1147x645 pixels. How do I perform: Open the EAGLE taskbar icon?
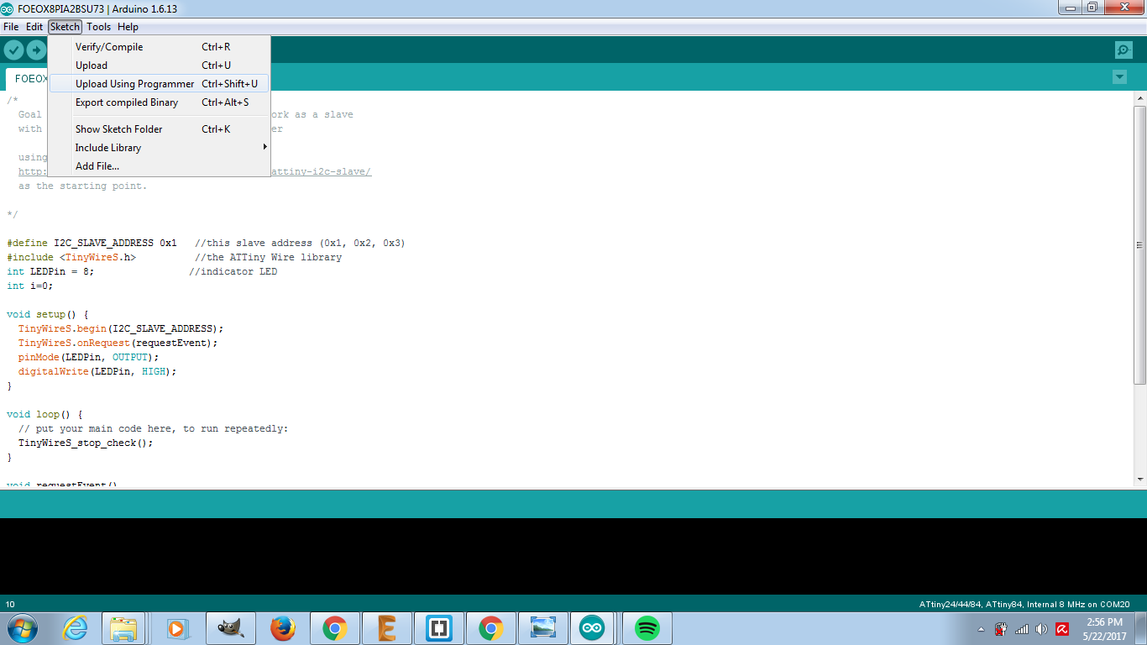(x=387, y=628)
